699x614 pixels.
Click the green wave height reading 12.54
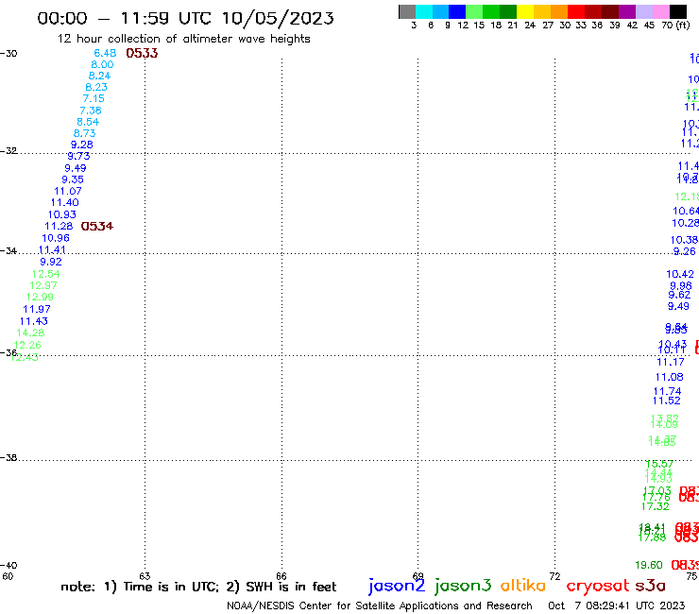[x=46, y=274]
